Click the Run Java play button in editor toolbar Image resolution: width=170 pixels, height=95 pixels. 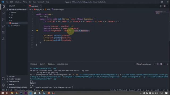click(x=161, y=6)
